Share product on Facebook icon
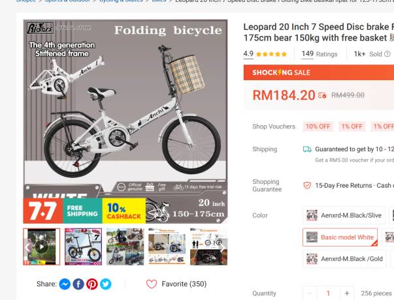Screen dimensions: 394x300 pyautogui.click(x=78, y=284)
